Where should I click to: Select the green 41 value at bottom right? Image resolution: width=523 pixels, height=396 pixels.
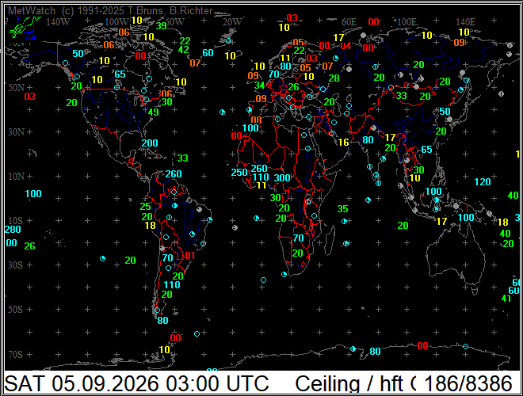506,299
